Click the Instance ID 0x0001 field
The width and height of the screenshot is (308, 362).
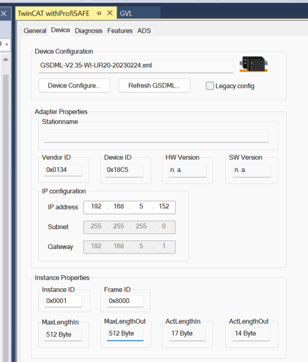63,301
